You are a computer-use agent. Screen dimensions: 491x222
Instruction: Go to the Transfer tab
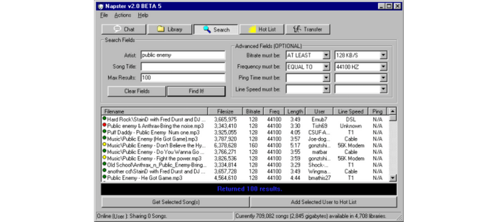(x=308, y=29)
